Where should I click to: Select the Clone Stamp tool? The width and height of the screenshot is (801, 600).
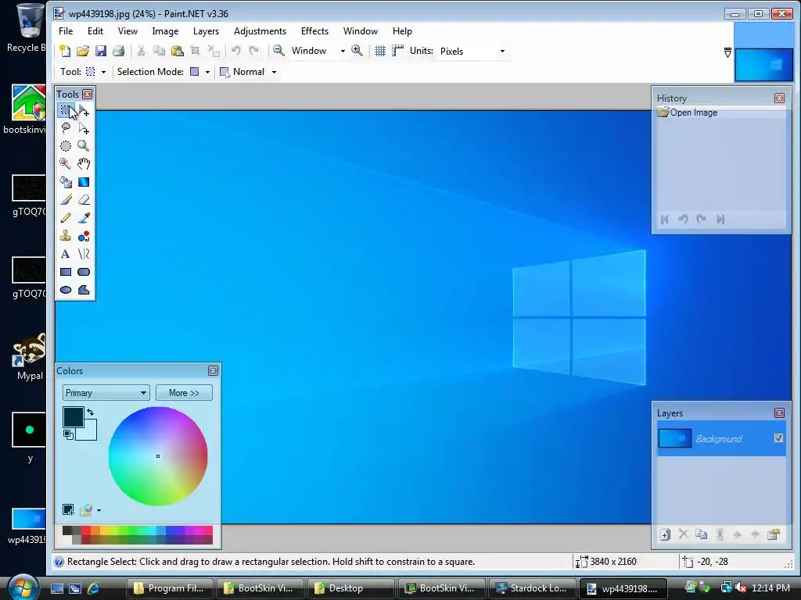click(66, 236)
